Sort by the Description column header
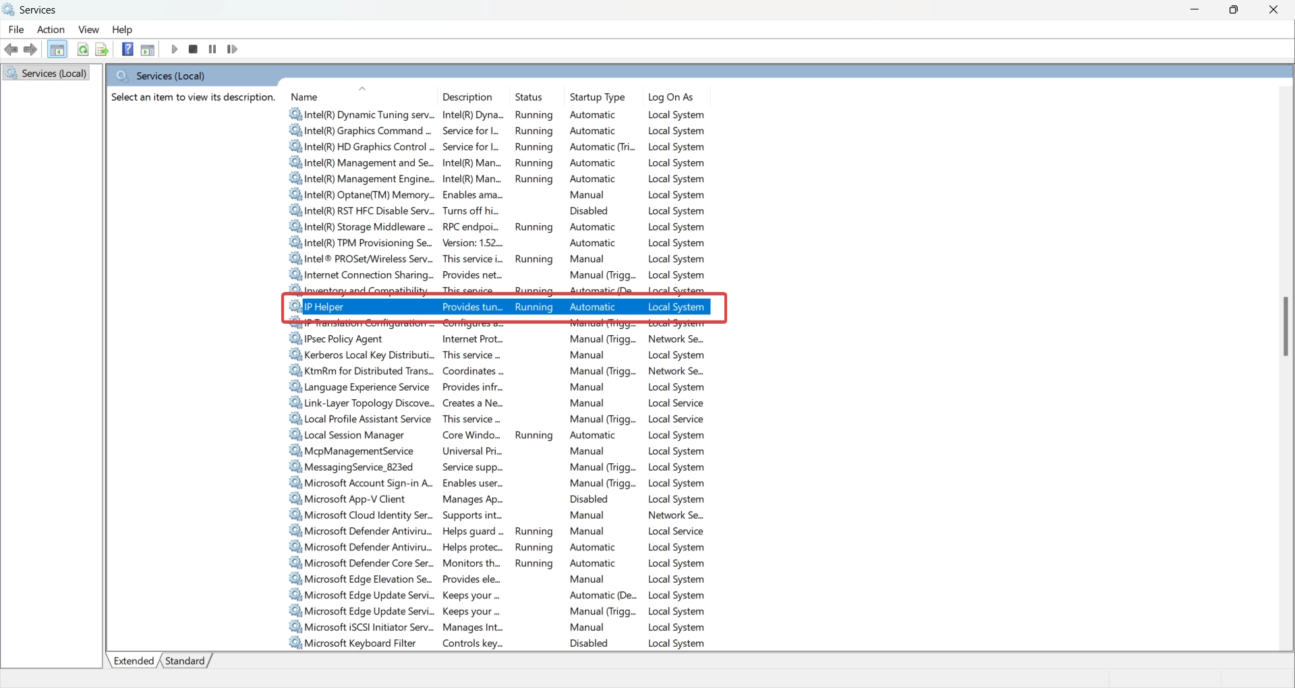The height and width of the screenshot is (688, 1295). coord(473,97)
